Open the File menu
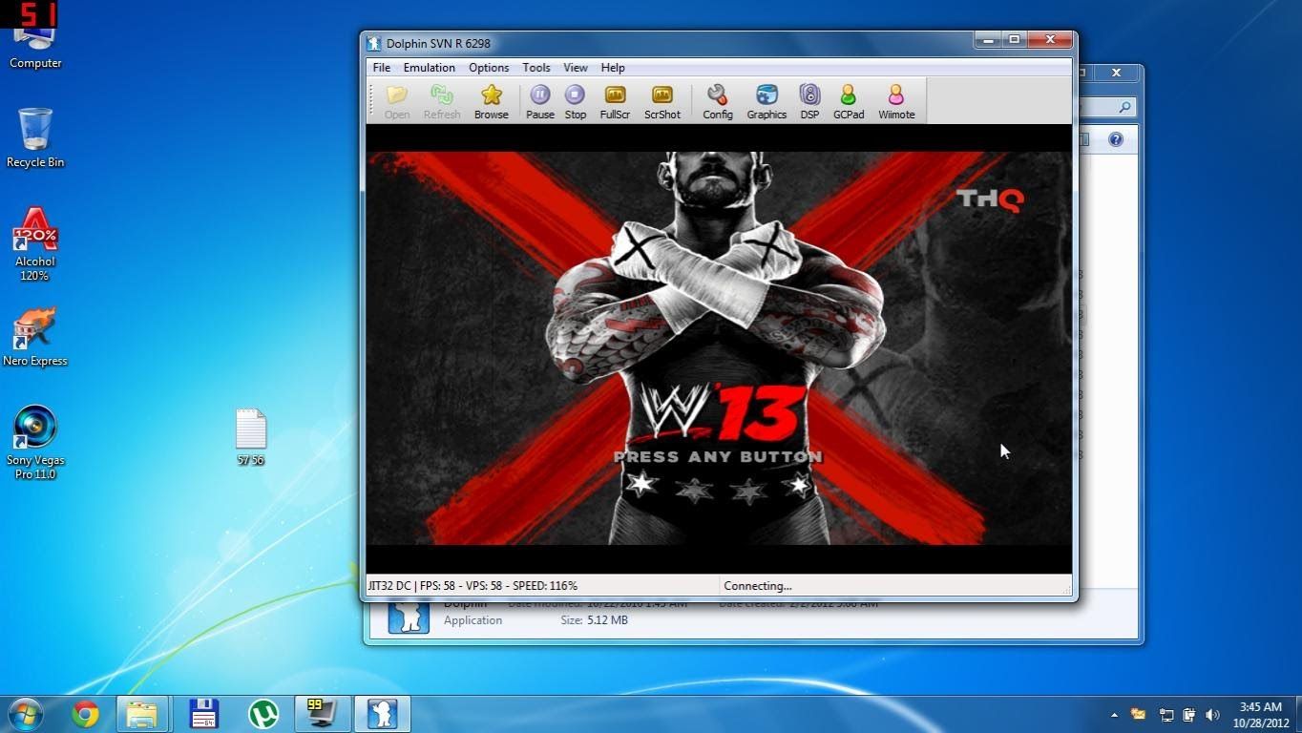 (381, 68)
